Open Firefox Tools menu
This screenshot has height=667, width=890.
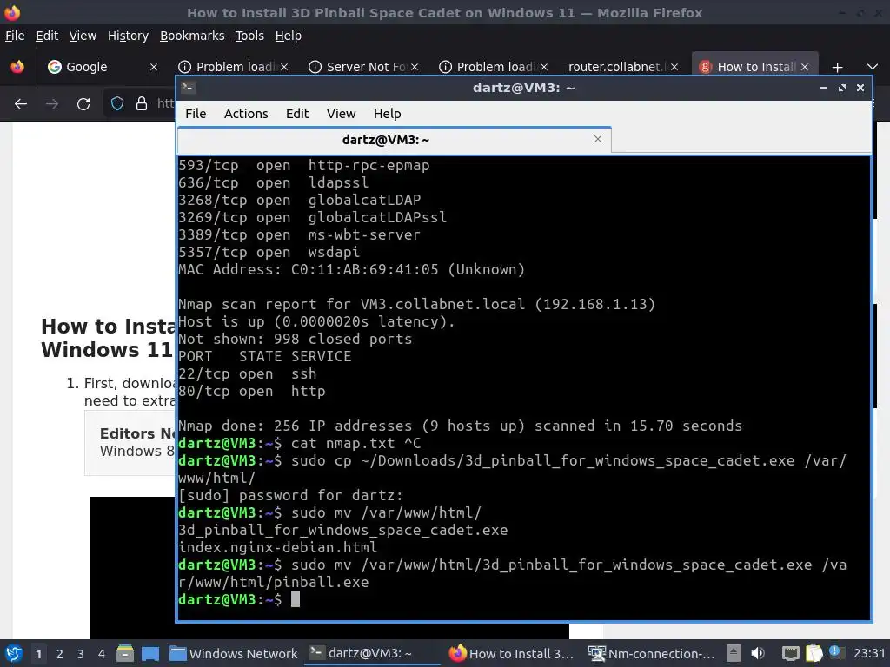coord(249,36)
